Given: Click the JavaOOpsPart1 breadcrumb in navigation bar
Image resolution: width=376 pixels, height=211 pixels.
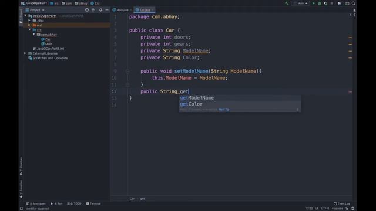Looking at the screenshot, I should (34, 4).
